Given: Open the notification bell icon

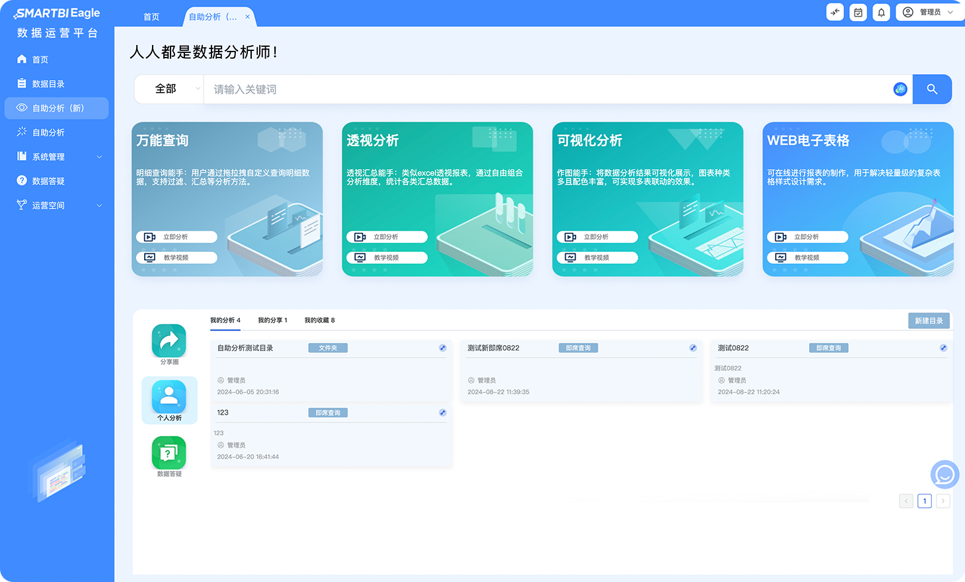Looking at the screenshot, I should pyautogui.click(x=881, y=13).
